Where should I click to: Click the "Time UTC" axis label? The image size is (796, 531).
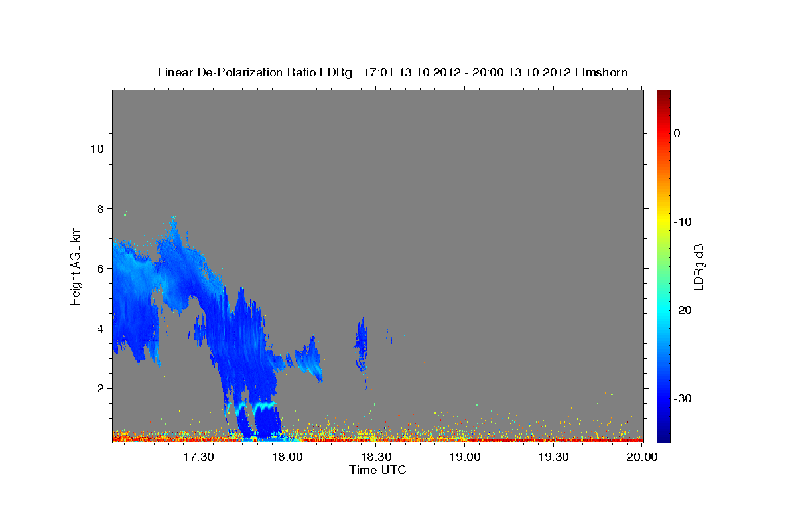377,470
